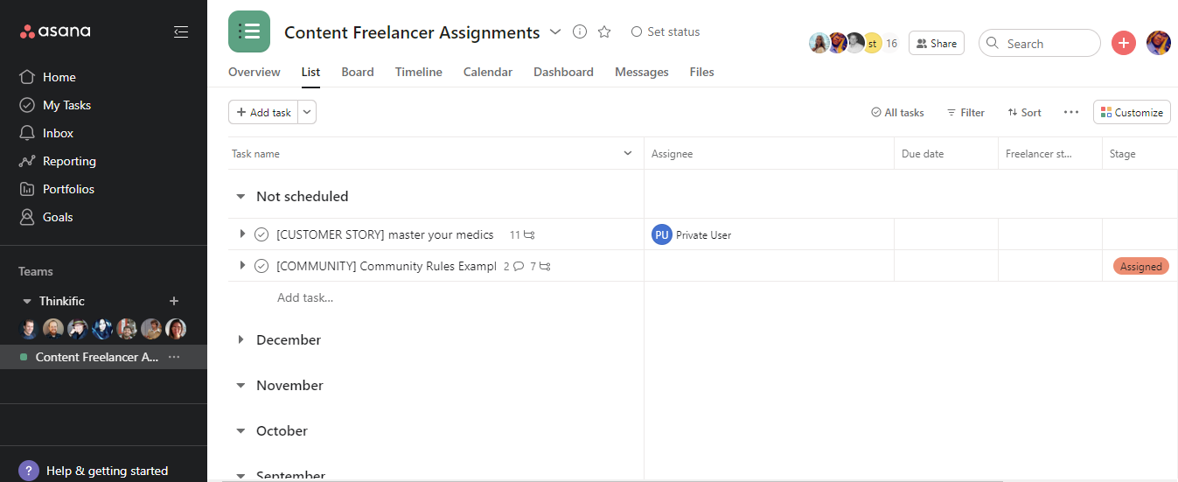Click the Portfolios icon
Image resolution: width=1178 pixels, height=482 pixels.
[27, 189]
